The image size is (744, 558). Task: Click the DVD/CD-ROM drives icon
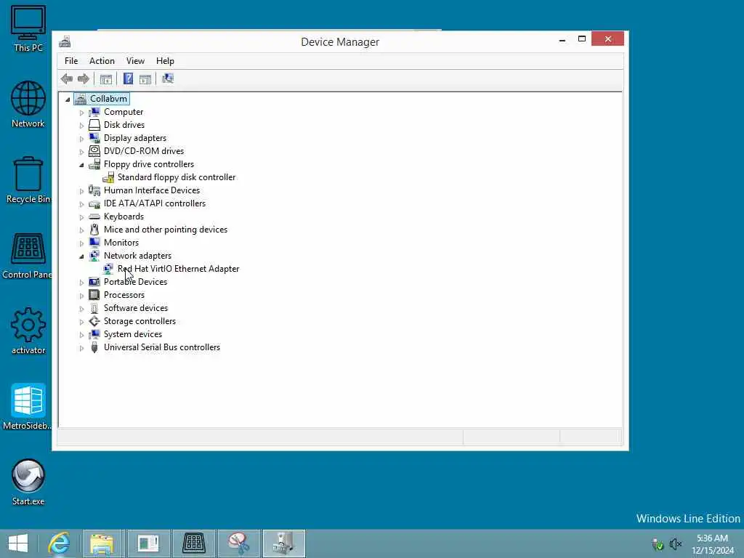click(x=94, y=151)
